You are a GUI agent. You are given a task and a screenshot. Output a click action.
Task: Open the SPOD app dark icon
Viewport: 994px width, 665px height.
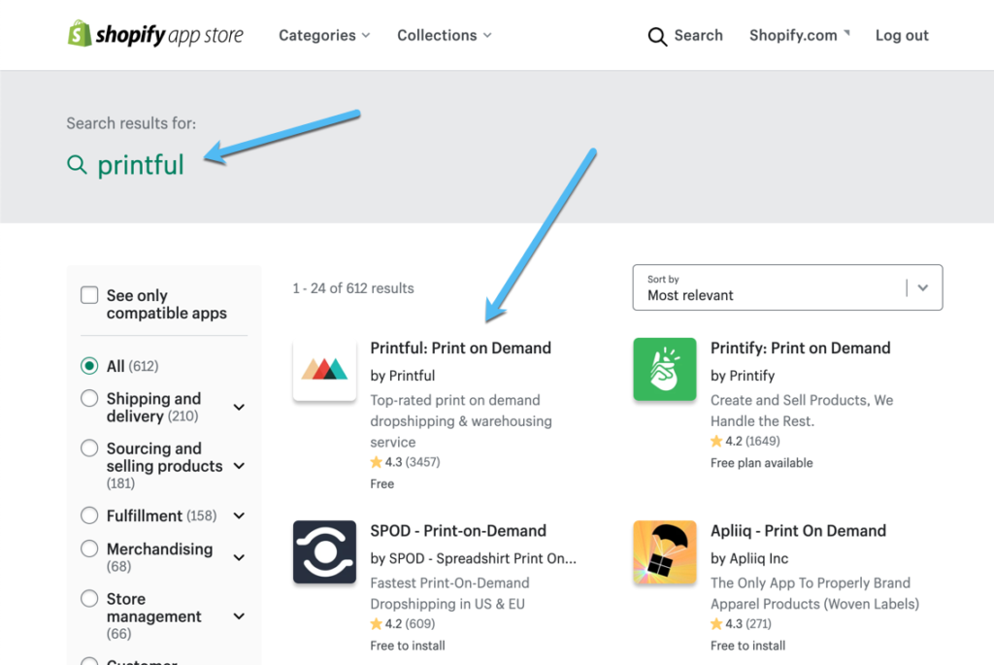coord(324,551)
